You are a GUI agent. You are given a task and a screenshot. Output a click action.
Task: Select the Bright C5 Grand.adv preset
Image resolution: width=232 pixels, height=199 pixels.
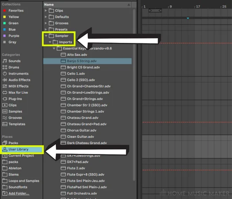point(80,67)
